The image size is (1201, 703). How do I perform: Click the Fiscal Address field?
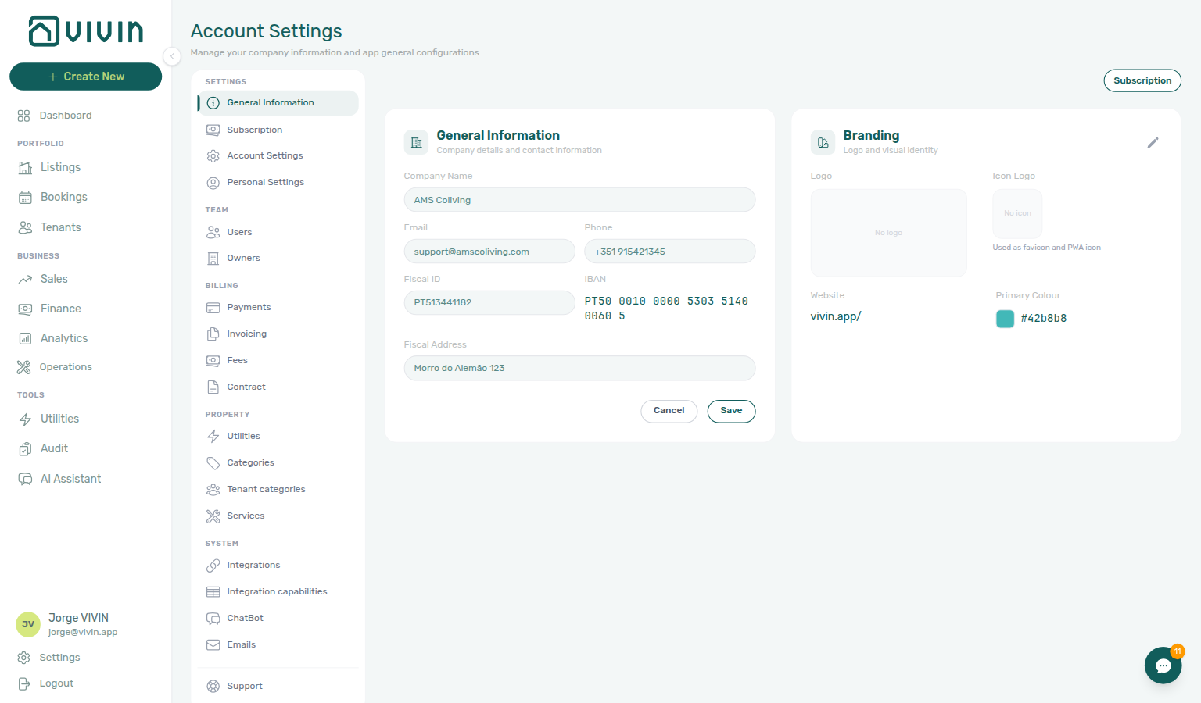coord(579,368)
